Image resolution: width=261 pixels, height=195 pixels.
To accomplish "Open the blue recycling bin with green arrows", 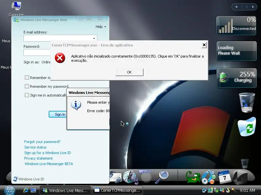I will [247, 126].
